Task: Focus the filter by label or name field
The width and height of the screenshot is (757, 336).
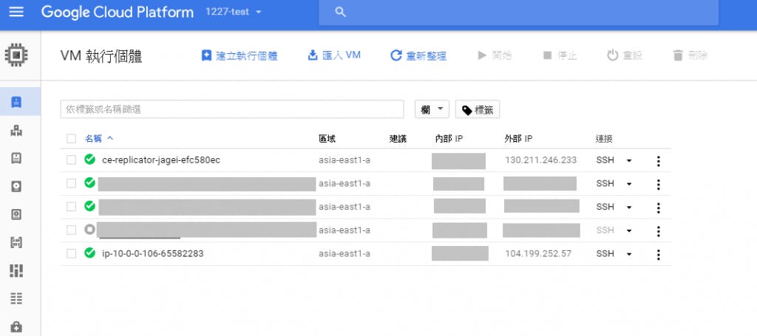Action: click(231, 109)
